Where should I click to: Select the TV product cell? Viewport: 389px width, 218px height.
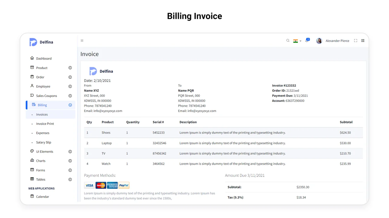pyautogui.click(x=104, y=153)
